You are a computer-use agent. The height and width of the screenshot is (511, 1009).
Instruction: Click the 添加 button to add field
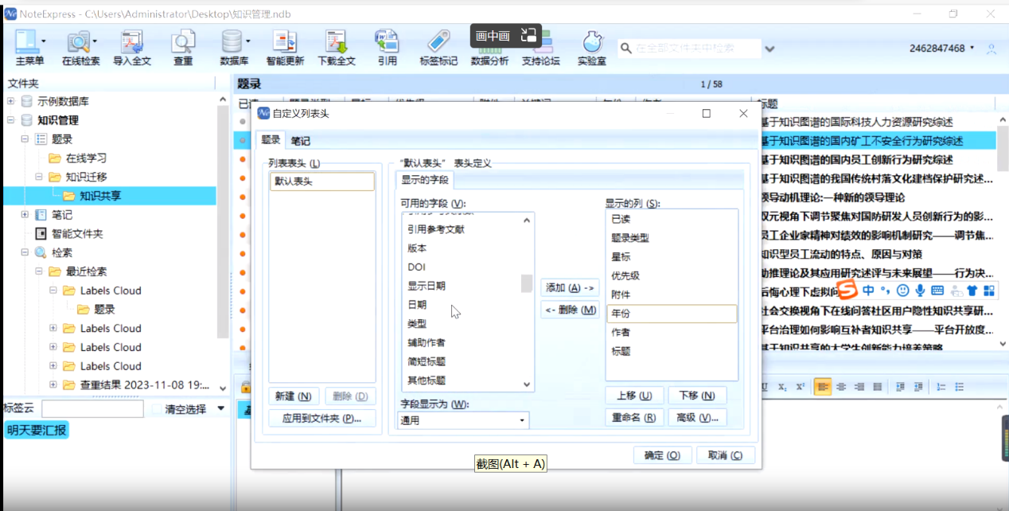click(570, 287)
